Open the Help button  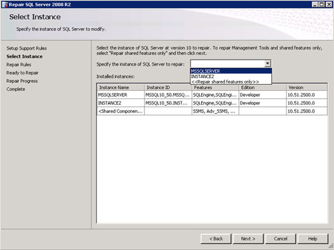tap(313, 239)
